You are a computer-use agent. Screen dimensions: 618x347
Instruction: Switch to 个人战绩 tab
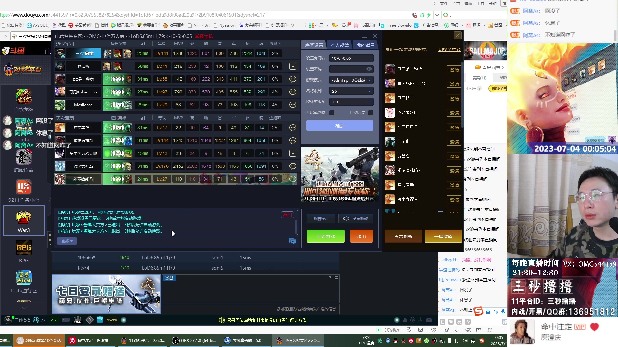click(340, 45)
